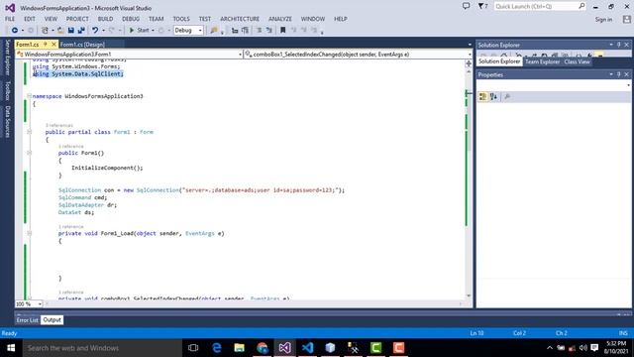Open the TEST menu
The width and height of the screenshot is (634, 357).
pos(205,19)
